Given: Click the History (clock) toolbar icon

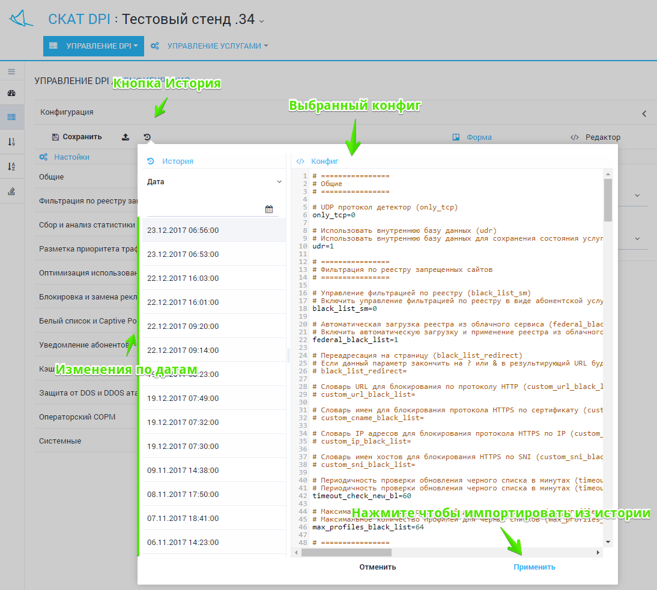Looking at the screenshot, I should click(147, 137).
